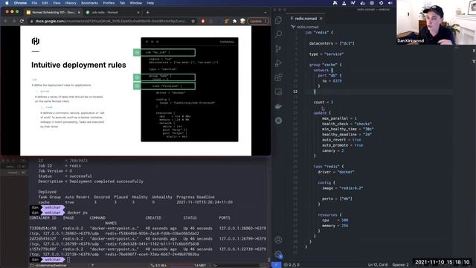476x268 pixels.
Task: Click the round icon below the Docker icon
Action: tap(278, 121)
